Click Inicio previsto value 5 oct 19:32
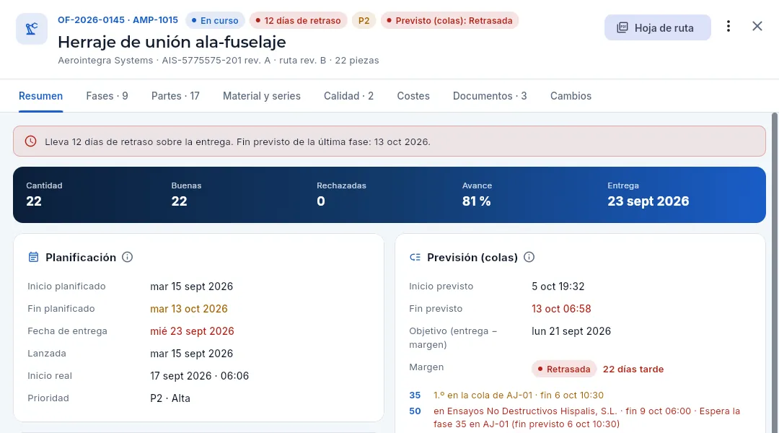Viewport: 779px width, 433px height. pyautogui.click(x=558, y=287)
